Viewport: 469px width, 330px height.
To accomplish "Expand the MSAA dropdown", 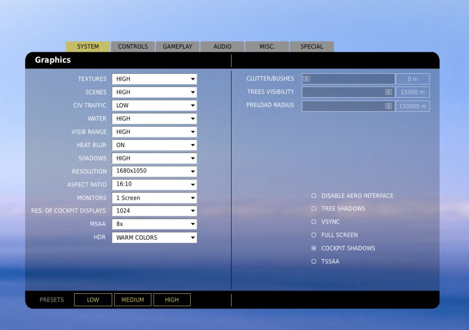I will coord(154,224).
